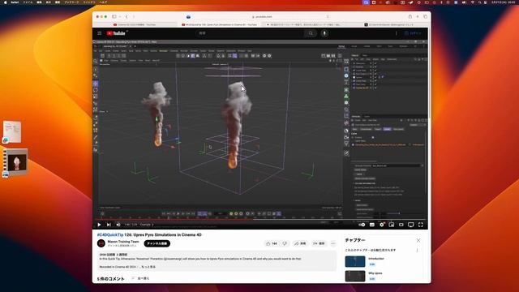Open the Safari menu in the menu bar
This screenshot has width=519, height=292.
[15, 2]
